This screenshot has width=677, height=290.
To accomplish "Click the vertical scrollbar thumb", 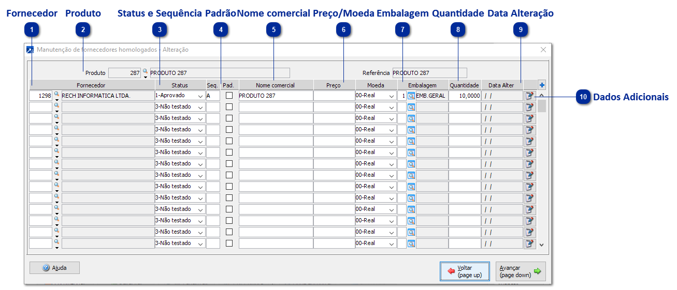I will point(542,106).
